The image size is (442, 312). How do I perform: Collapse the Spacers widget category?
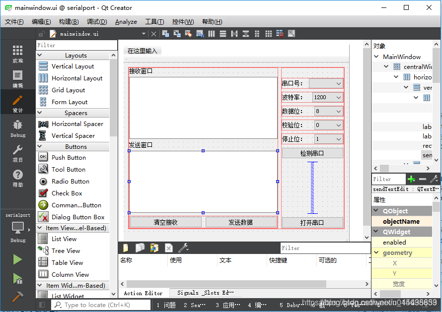(40, 113)
